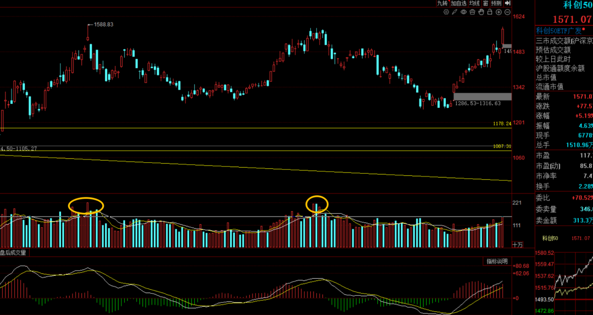Click the 流通市值 row
Viewport: 593px width, 315px height.
564,87
